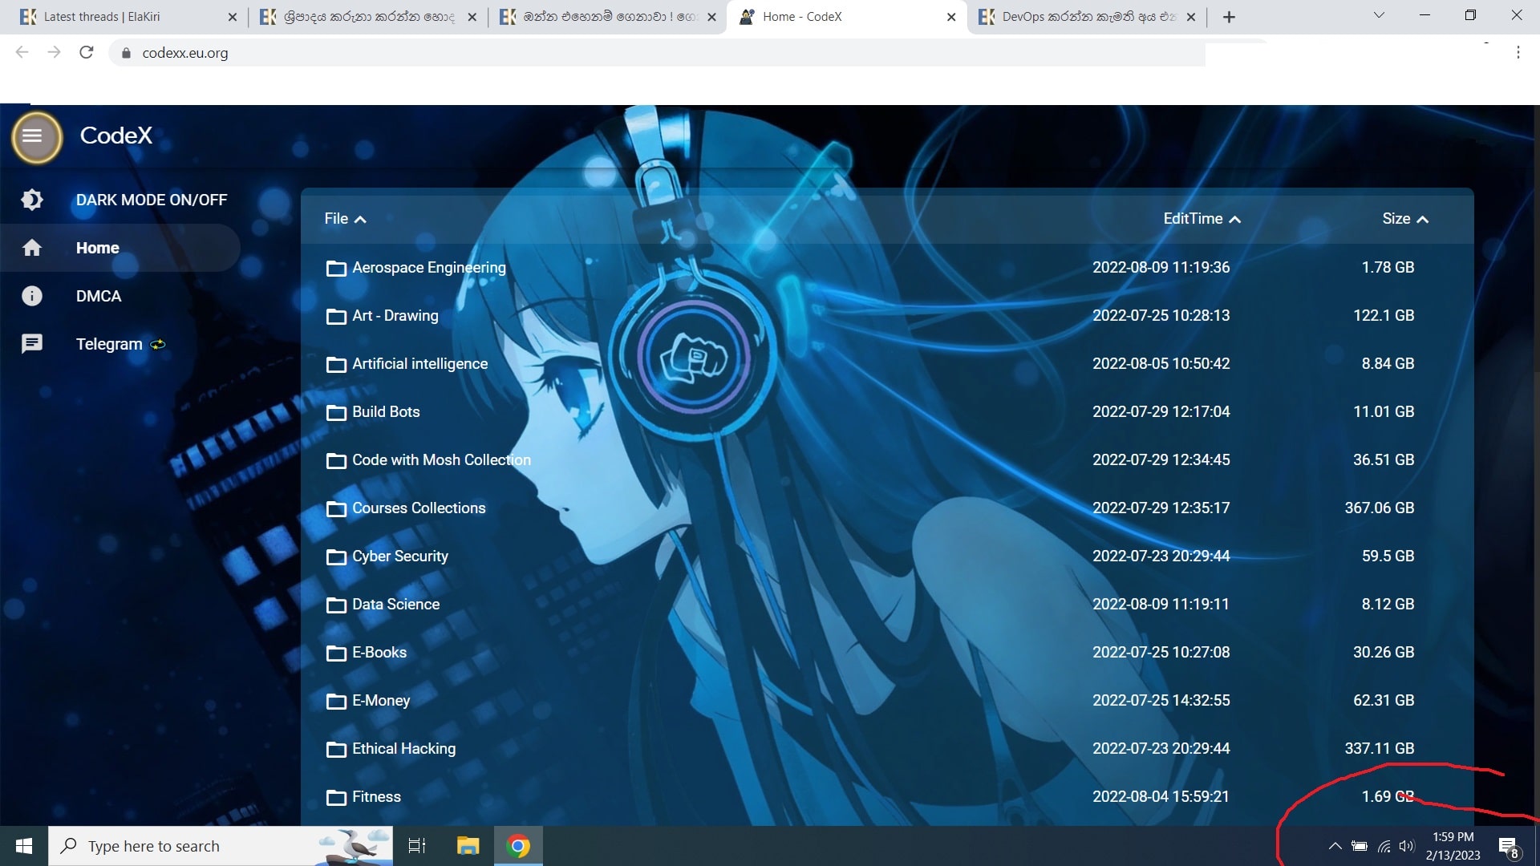Click the Aerospace Engineering folder icon
The image size is (1540, 866).
(336, 269)
